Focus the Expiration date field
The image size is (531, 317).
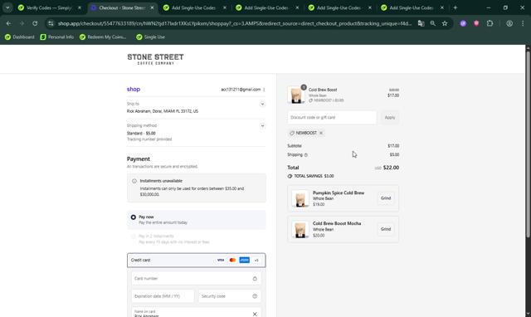(163, 296)
